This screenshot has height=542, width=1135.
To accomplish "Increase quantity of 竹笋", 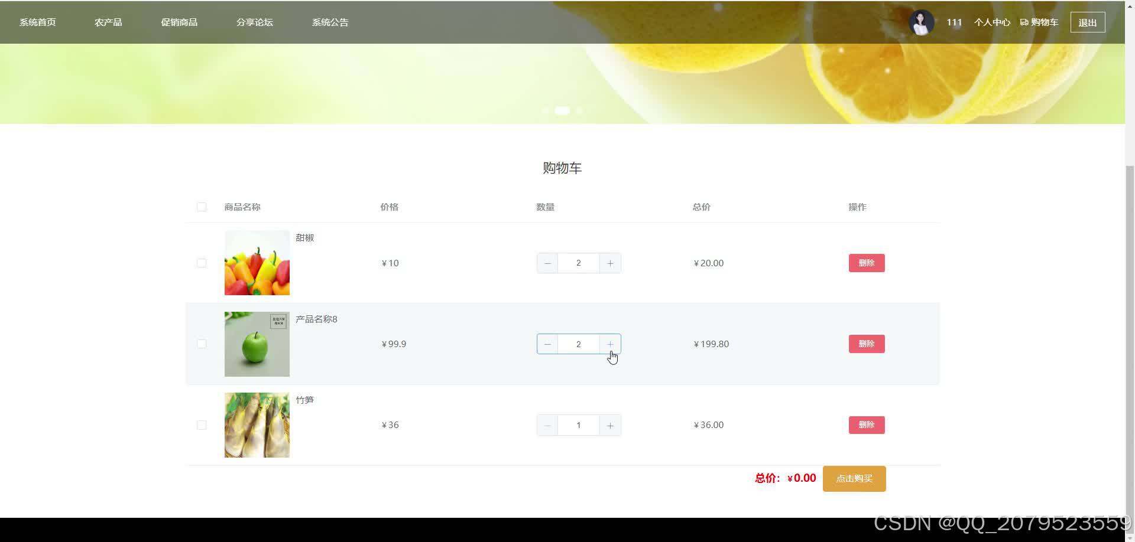I will click(x=610, y=425).
